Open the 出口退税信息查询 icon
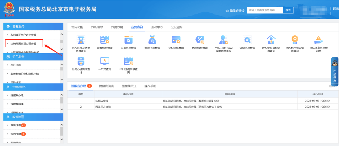 [x=128, y=61]
